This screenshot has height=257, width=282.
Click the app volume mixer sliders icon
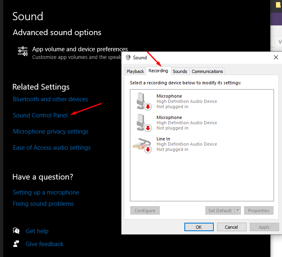(22, 51)
